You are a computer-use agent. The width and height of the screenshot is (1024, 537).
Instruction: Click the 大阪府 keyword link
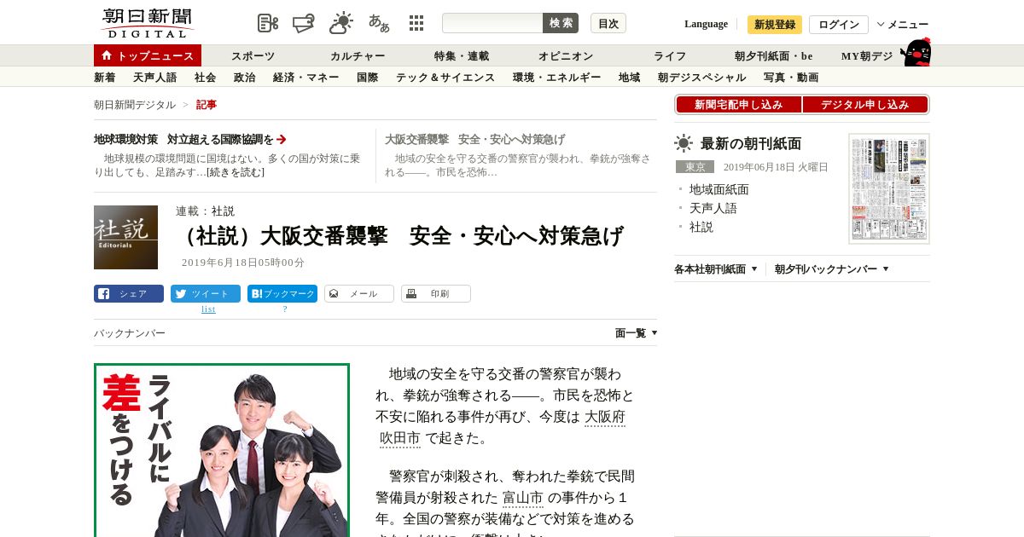click(x=605, y=418)
